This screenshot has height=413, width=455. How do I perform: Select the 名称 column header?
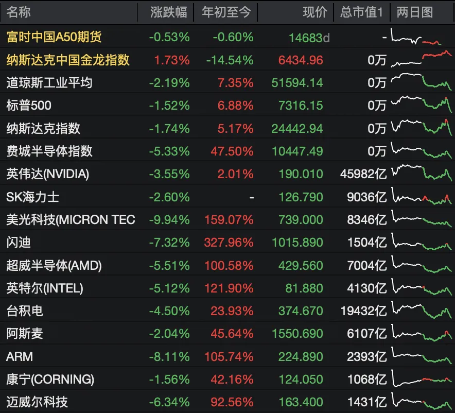click(19, 12)
